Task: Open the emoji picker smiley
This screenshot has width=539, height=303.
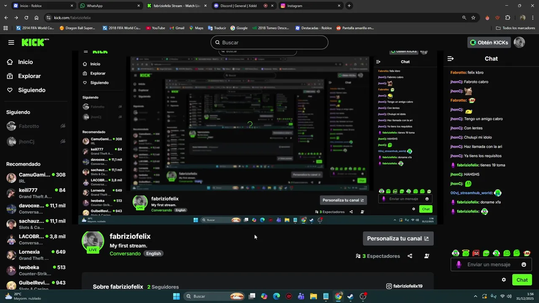Action: pyautogui.click(x=524, y=265)
